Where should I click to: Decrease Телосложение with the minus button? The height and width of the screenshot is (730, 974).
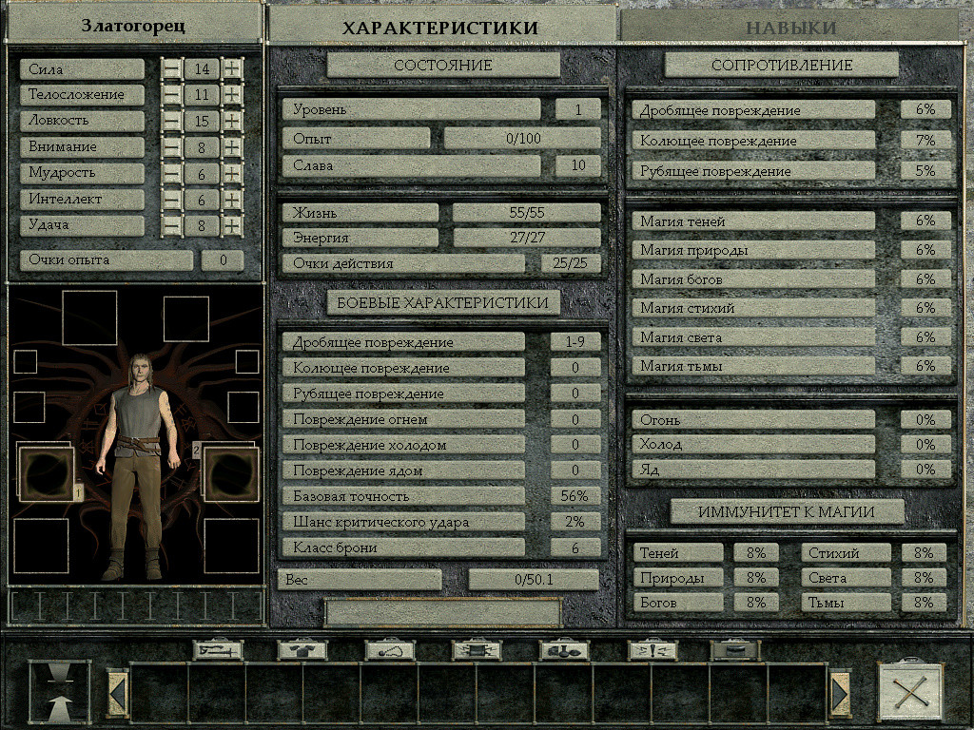click(171, 95)
